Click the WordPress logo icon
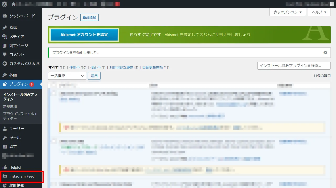This screenshot has width=336, height=188. point(4,4)
